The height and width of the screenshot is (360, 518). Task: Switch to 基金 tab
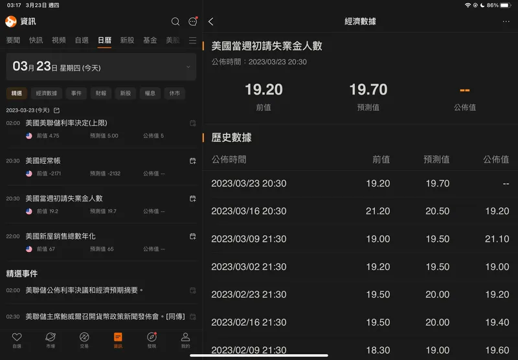[x=150, y=40]
